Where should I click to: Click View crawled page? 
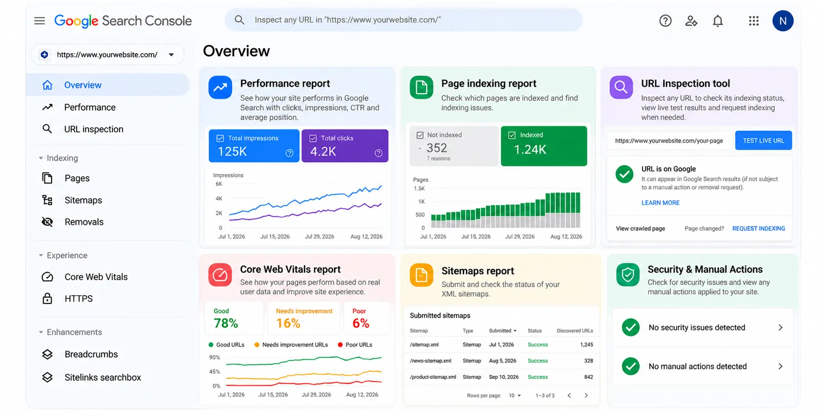(x=640, y=229)
